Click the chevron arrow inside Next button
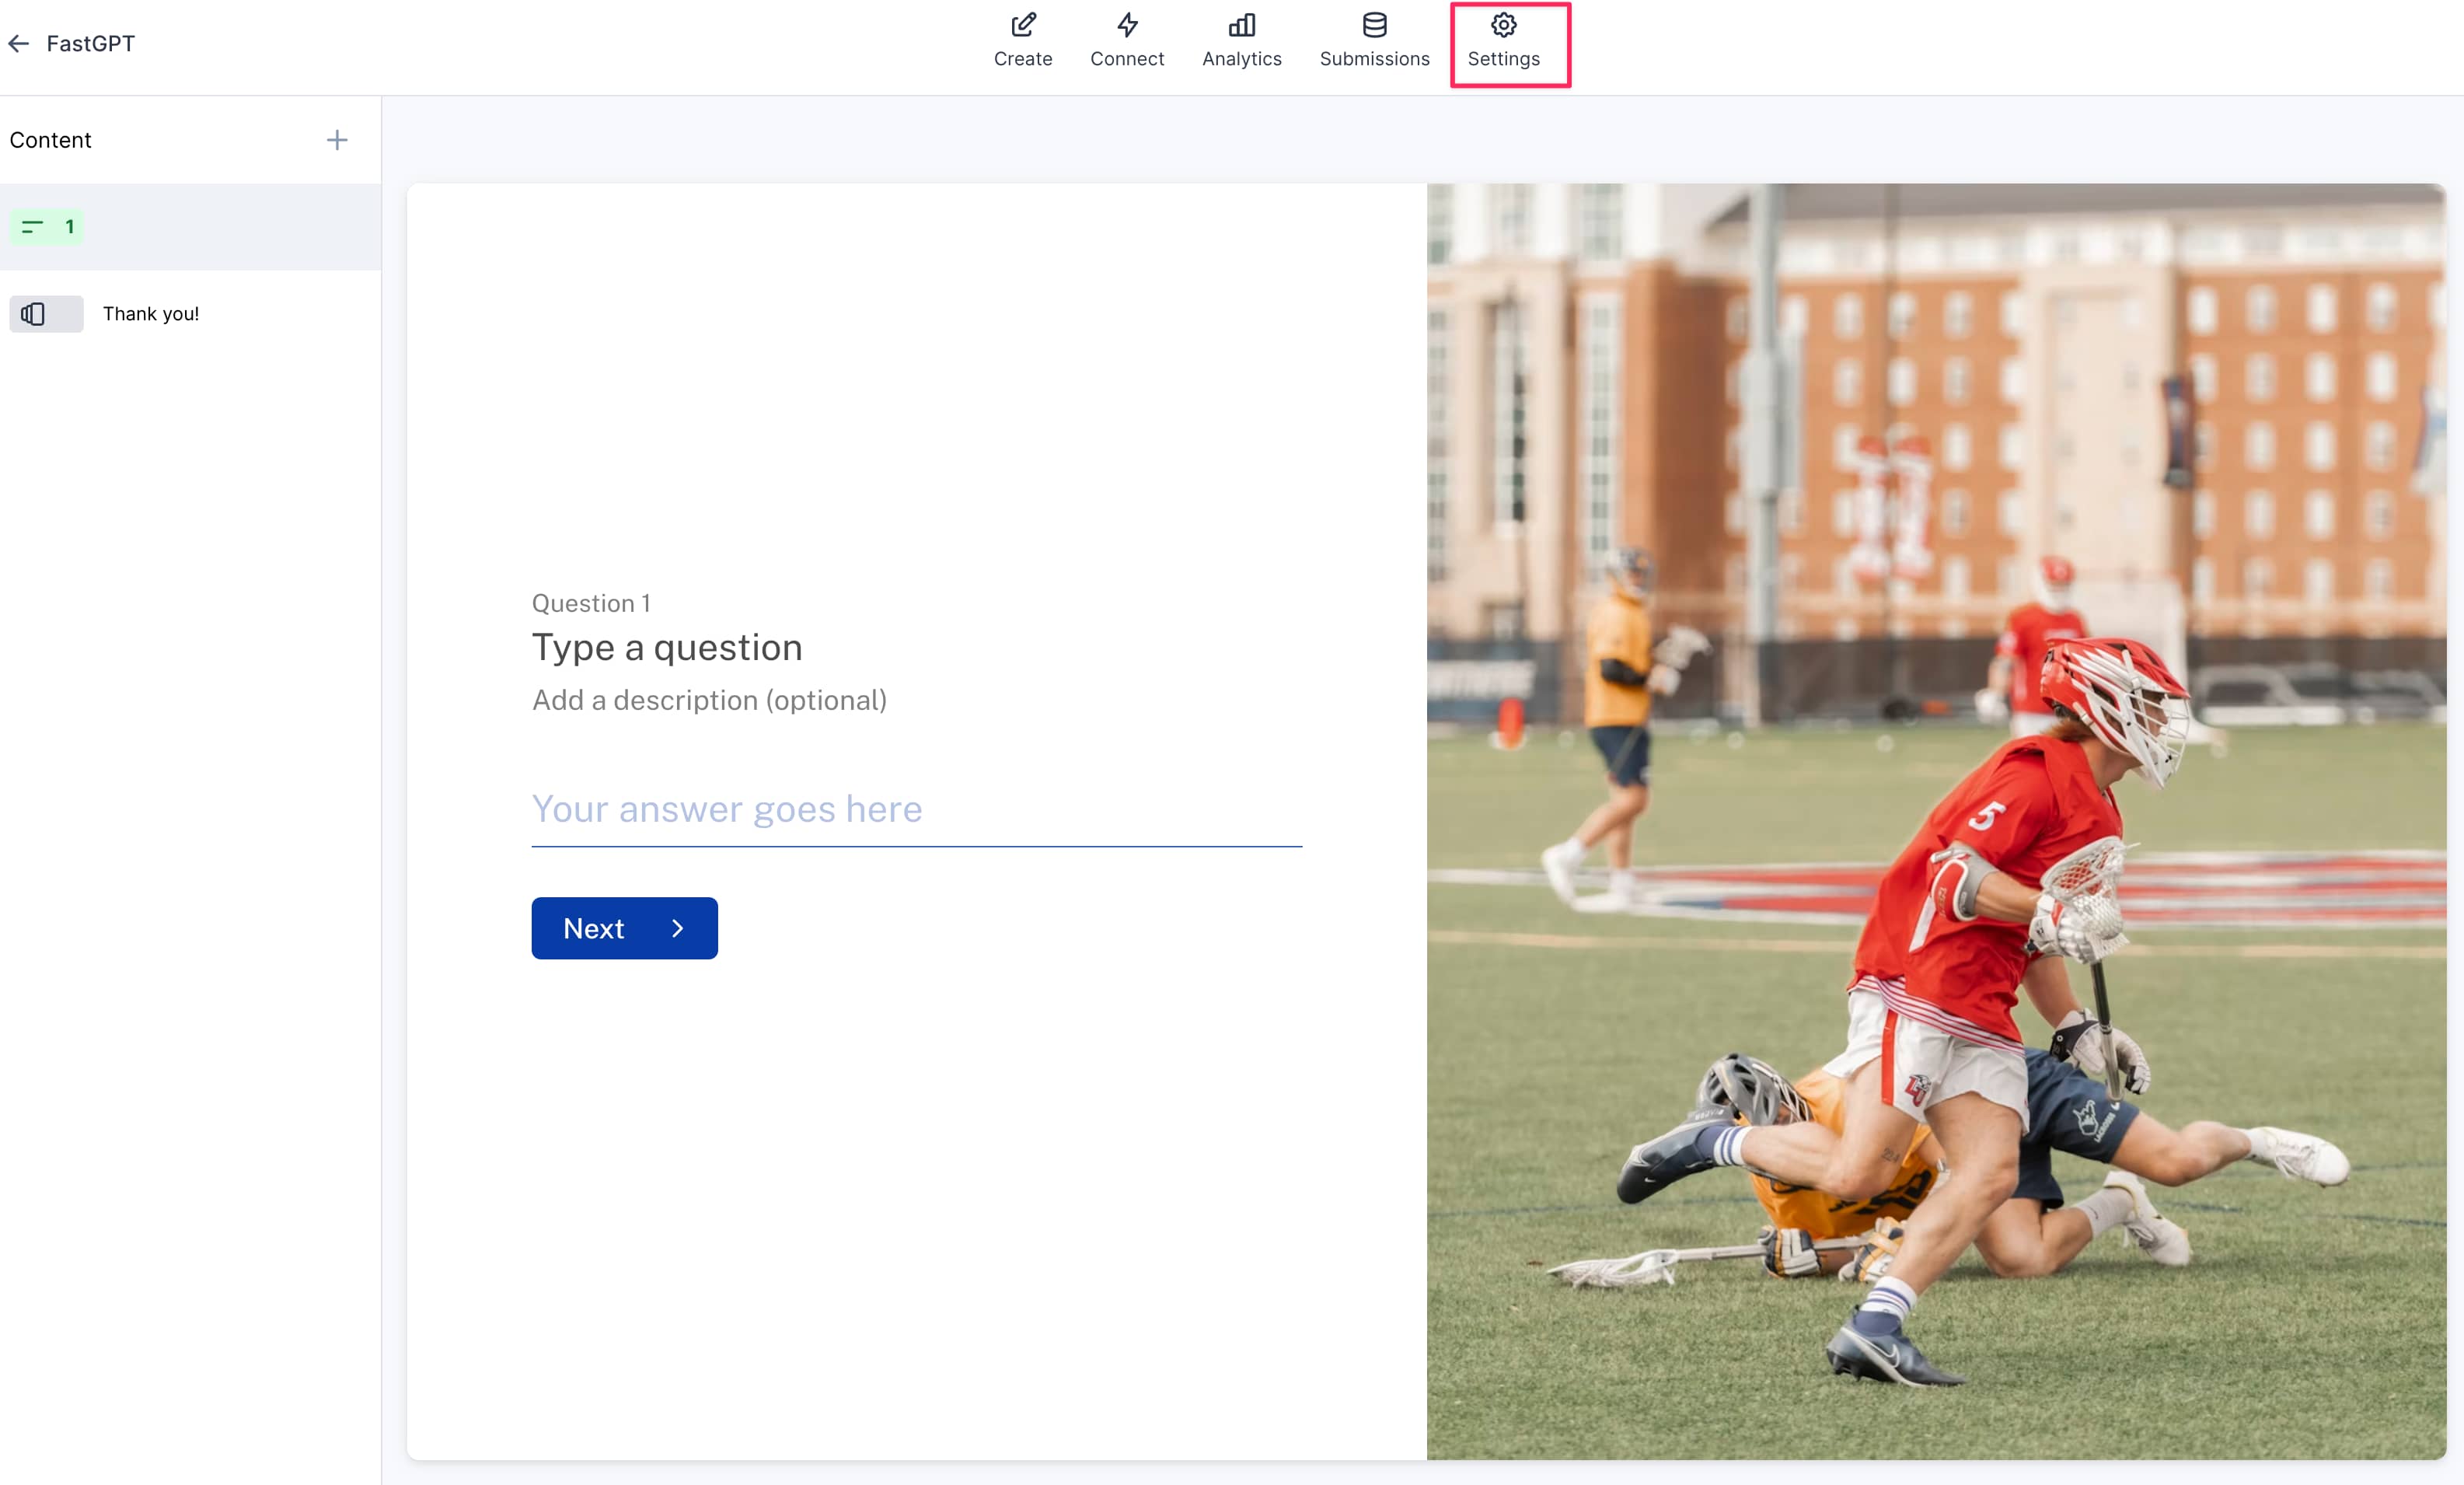Viewport: 2464px width, 1485px height. (677, 928)
